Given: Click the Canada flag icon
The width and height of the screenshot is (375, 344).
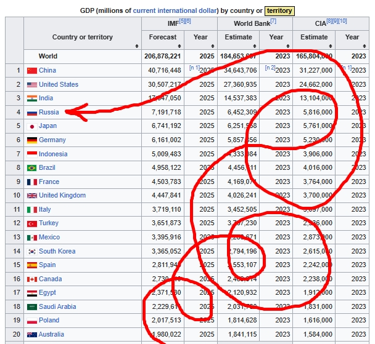Looking at the screenshot, I should tap(32, 279).
